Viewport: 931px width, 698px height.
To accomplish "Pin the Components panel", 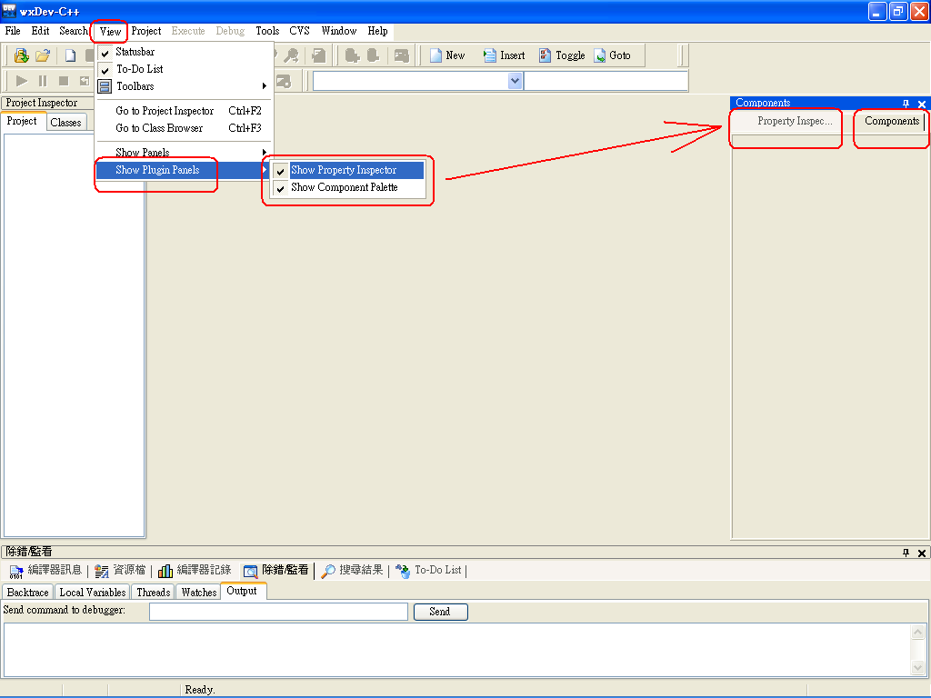I will (x=906, y=104).
